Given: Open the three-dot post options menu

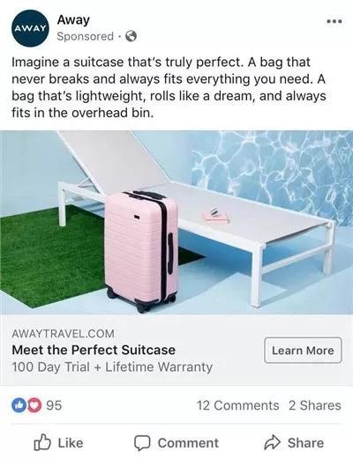Looking at the screenshot, I should (334, 21).
